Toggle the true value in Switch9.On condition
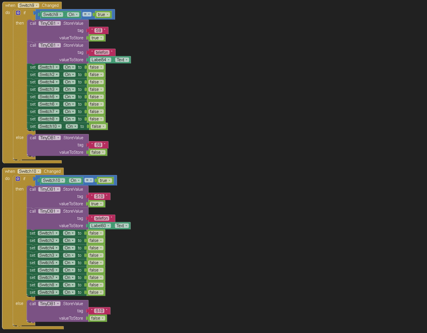The height and width of the screenshot is (333, 427). [x=103, y=15]
